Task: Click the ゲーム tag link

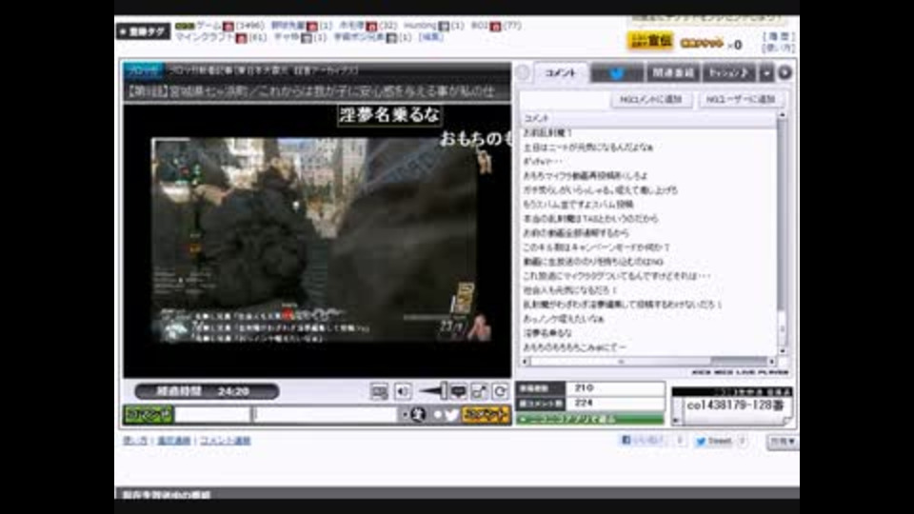Action: pyautogui.click(x=209, y=26)
